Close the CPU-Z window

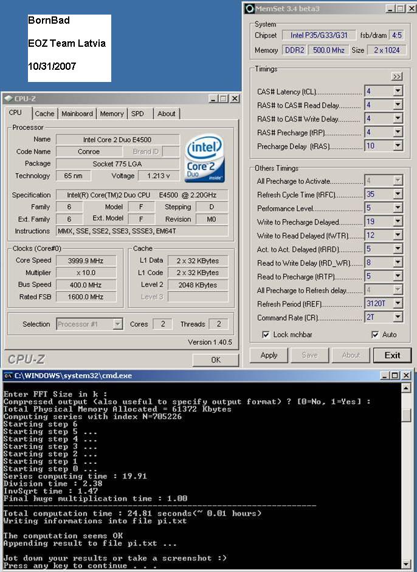click(x=235, y=98)
